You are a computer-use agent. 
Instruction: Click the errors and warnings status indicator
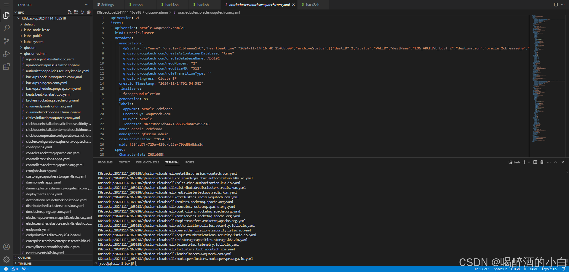[x=11, y=269]
